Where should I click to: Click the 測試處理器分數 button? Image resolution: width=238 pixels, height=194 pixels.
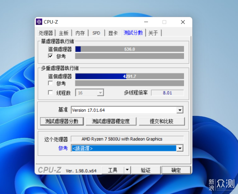(x=62, y=121)
